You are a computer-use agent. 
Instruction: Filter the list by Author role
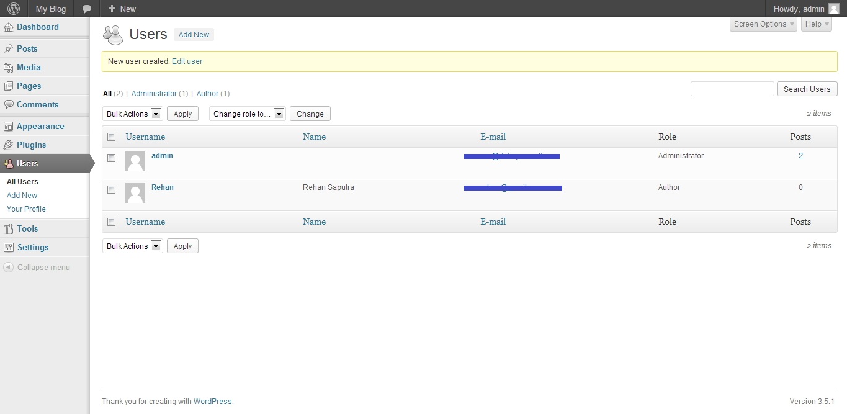[x=207, y=94]
